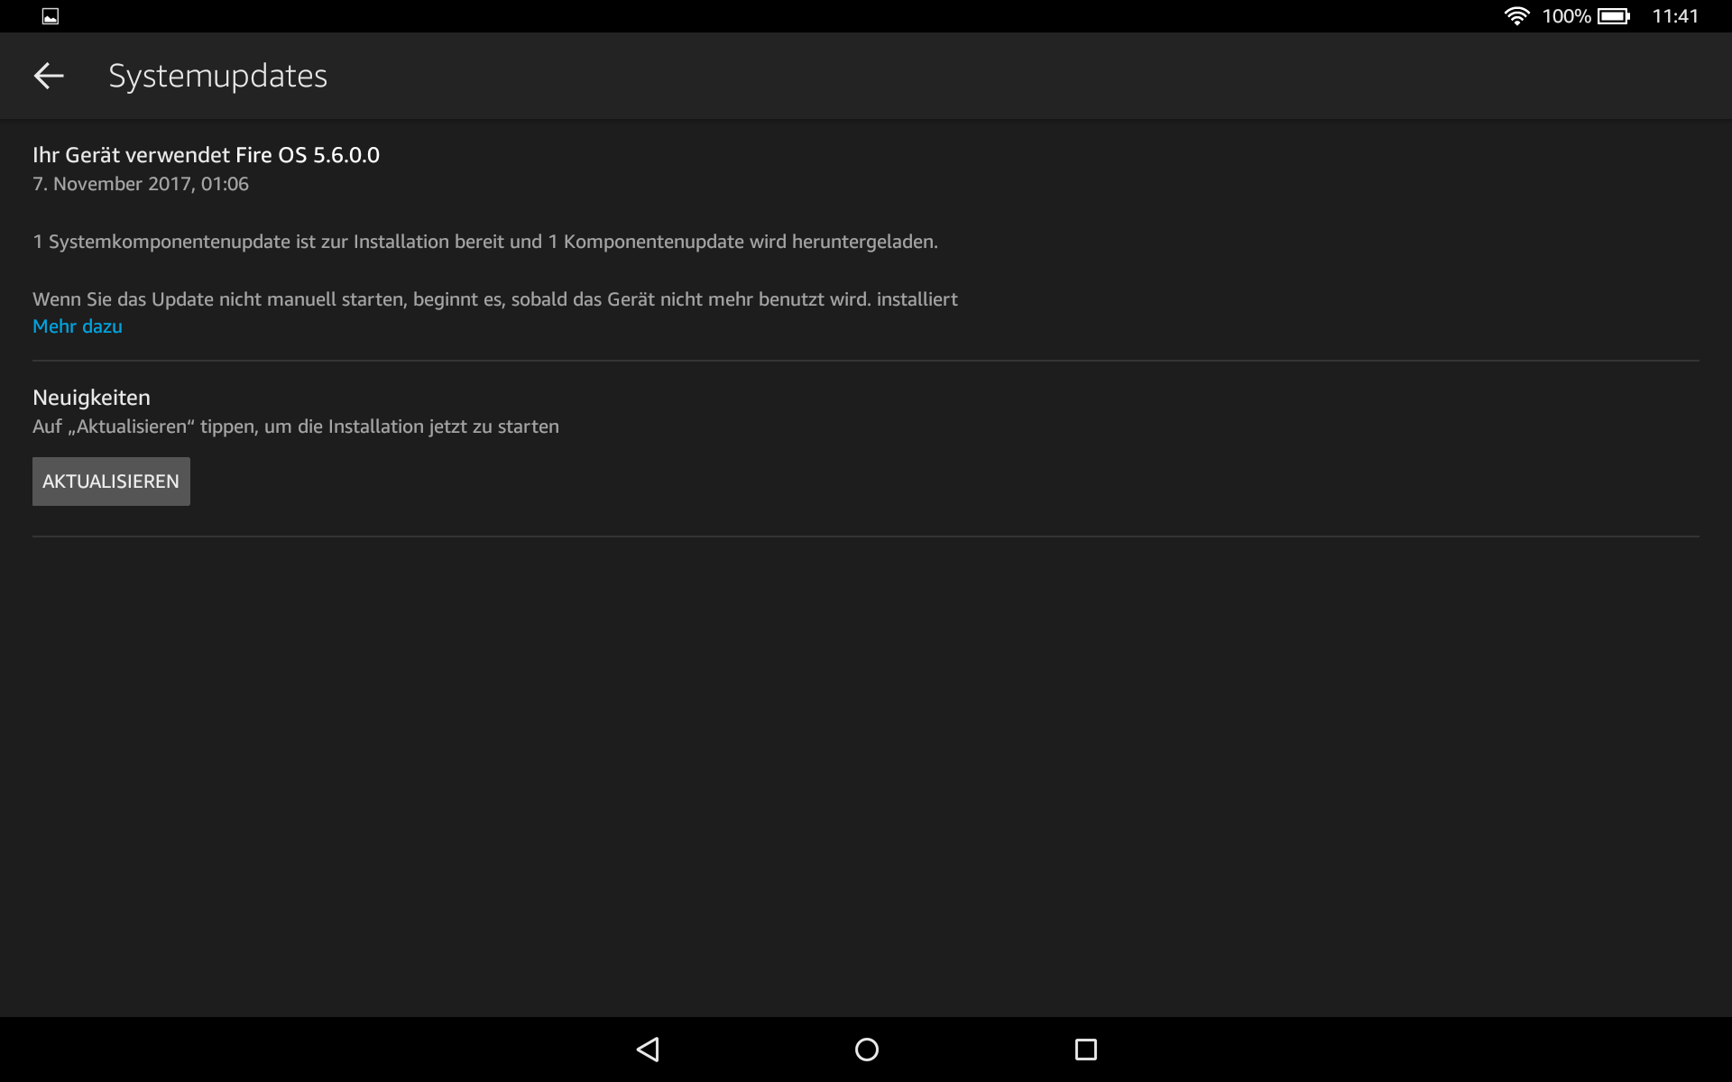Tap the Neuigkeiten heading
Viewport: 1732px width, 1082px height.
pyautogui.click(x=91, y=398)
